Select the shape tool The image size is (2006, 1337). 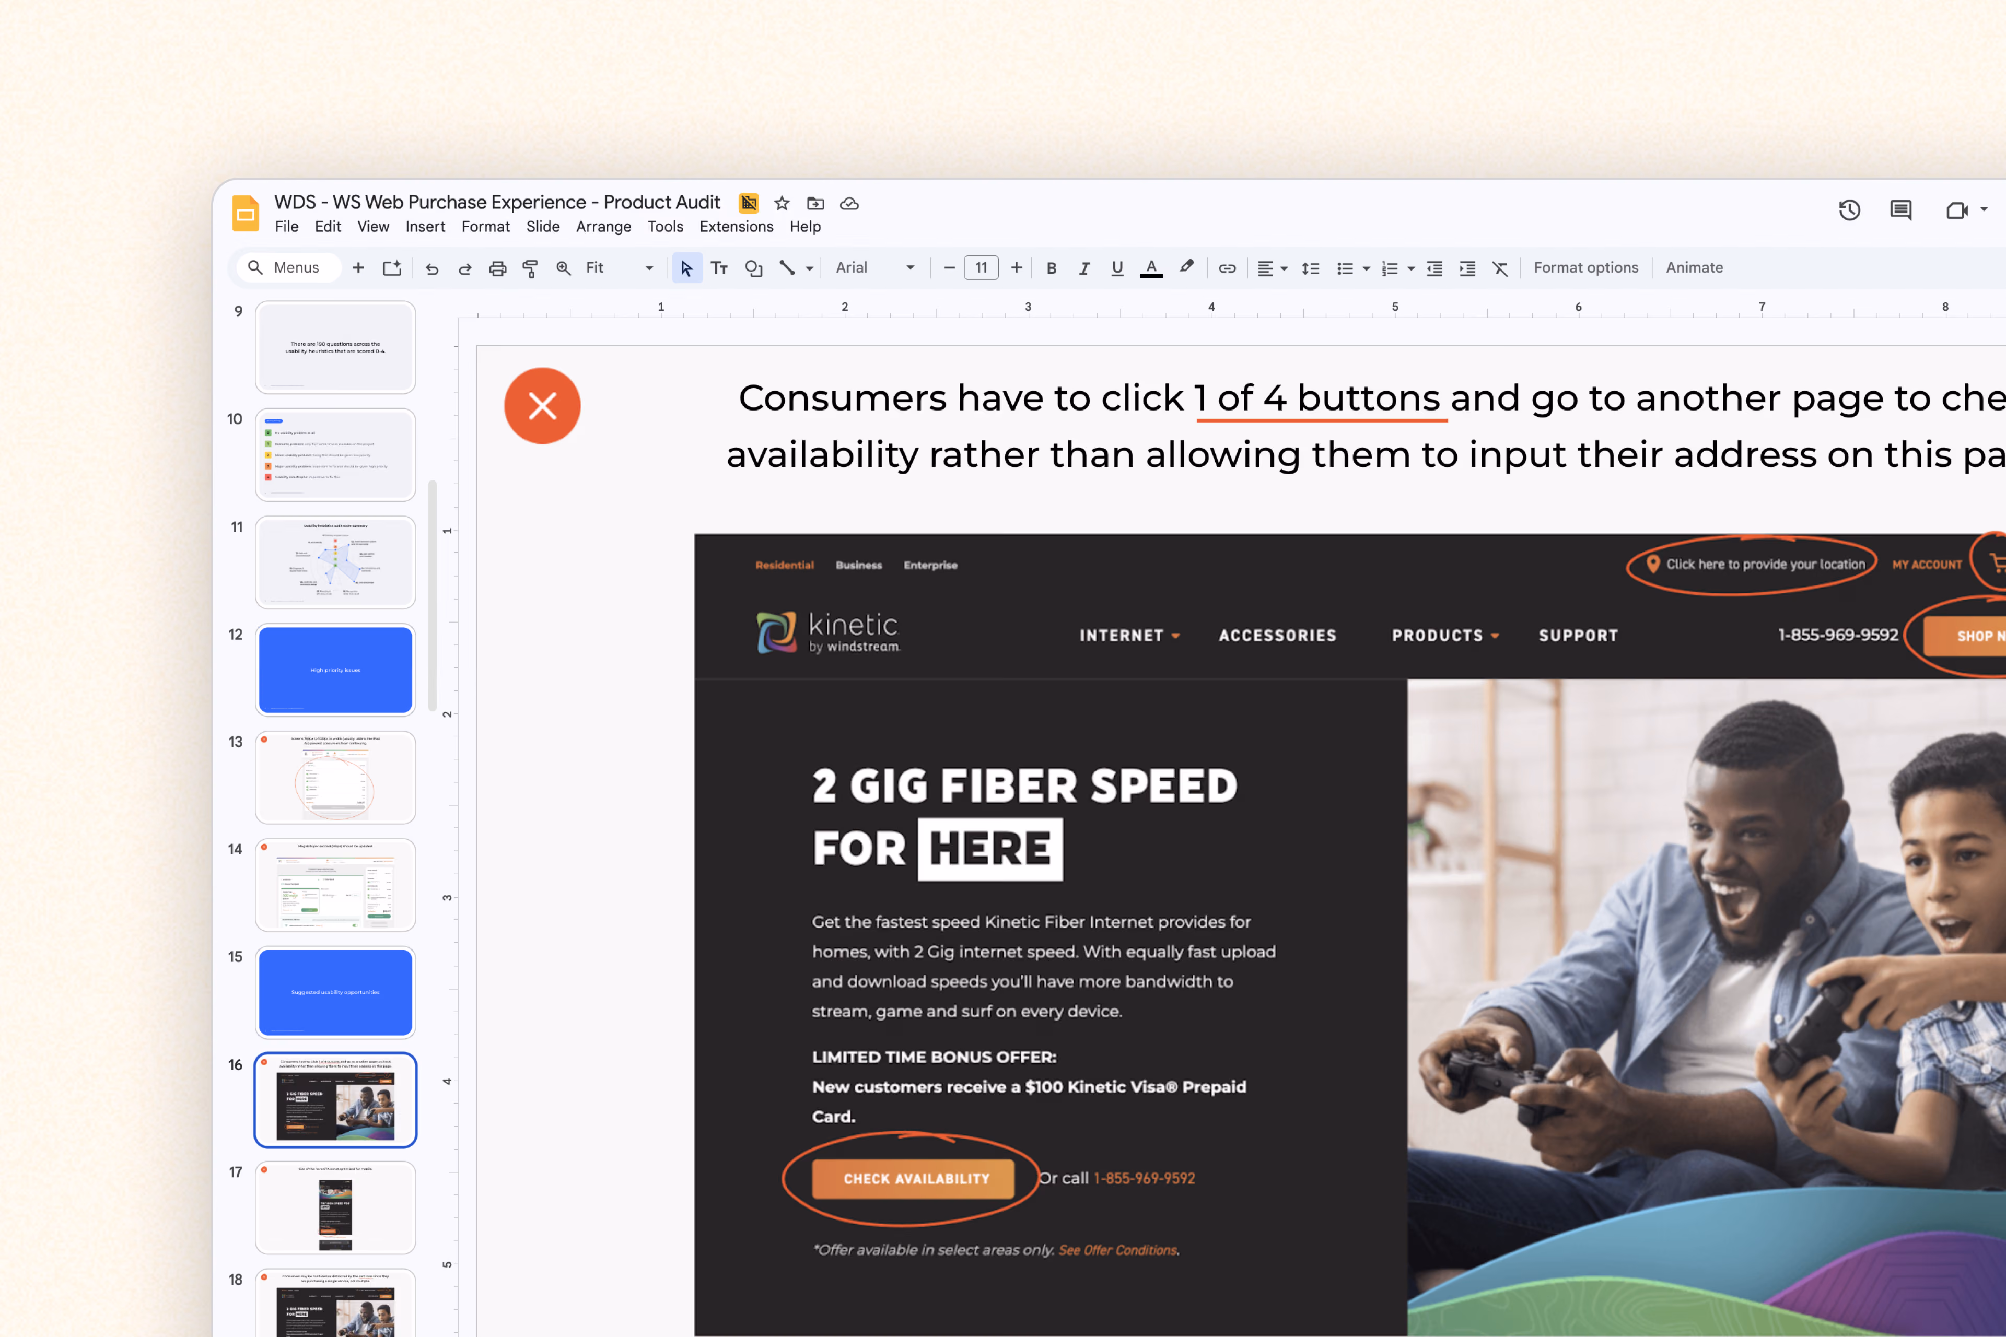[x=753, y=268]
